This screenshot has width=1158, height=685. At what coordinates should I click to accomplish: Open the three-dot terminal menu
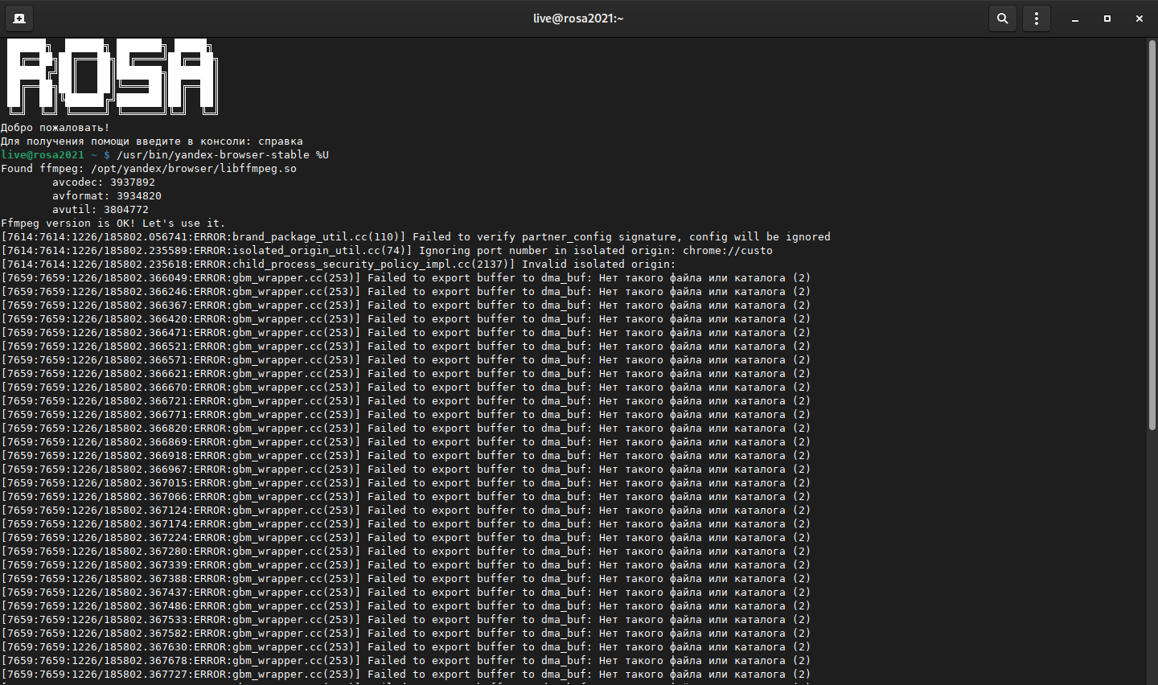[x=1037, y=18]
